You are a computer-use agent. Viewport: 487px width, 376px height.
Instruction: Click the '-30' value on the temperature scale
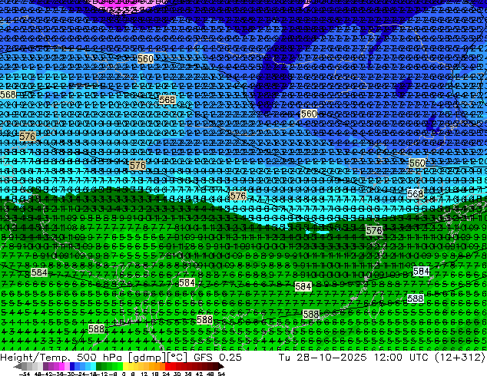pos(70,374)
